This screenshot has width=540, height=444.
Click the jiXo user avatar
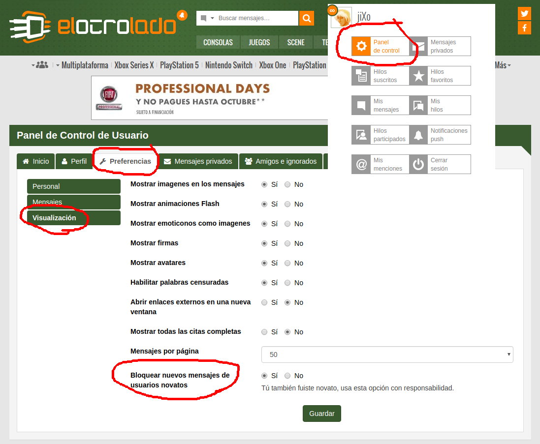pyautogui.click(x=341, y=17)
